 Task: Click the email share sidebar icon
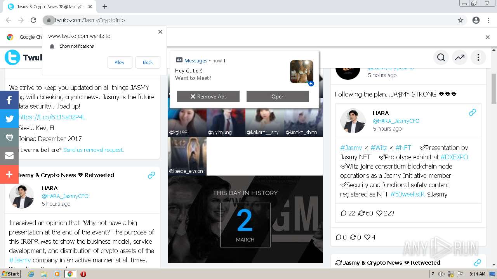9,156
